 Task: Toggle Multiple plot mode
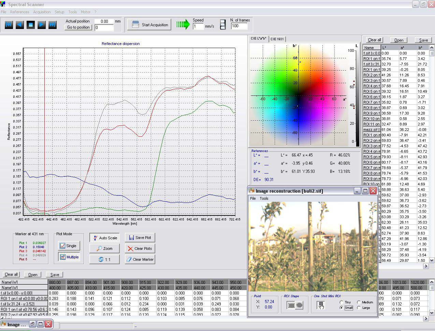pyautogui.click(x=69, y=257)
